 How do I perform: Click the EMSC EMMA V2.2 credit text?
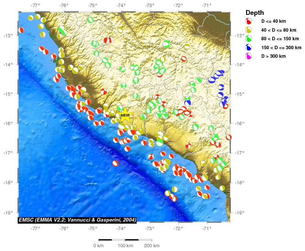point(77,220)
